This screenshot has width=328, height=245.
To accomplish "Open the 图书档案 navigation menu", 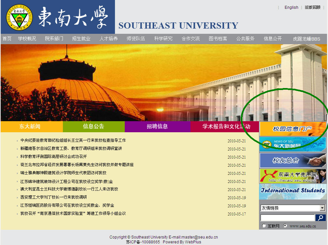I will pos(218,39).
